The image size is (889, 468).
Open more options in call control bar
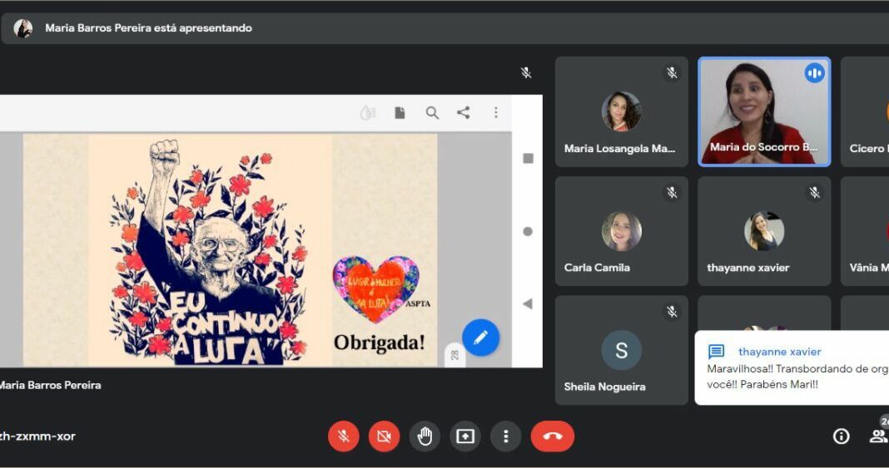506,436
